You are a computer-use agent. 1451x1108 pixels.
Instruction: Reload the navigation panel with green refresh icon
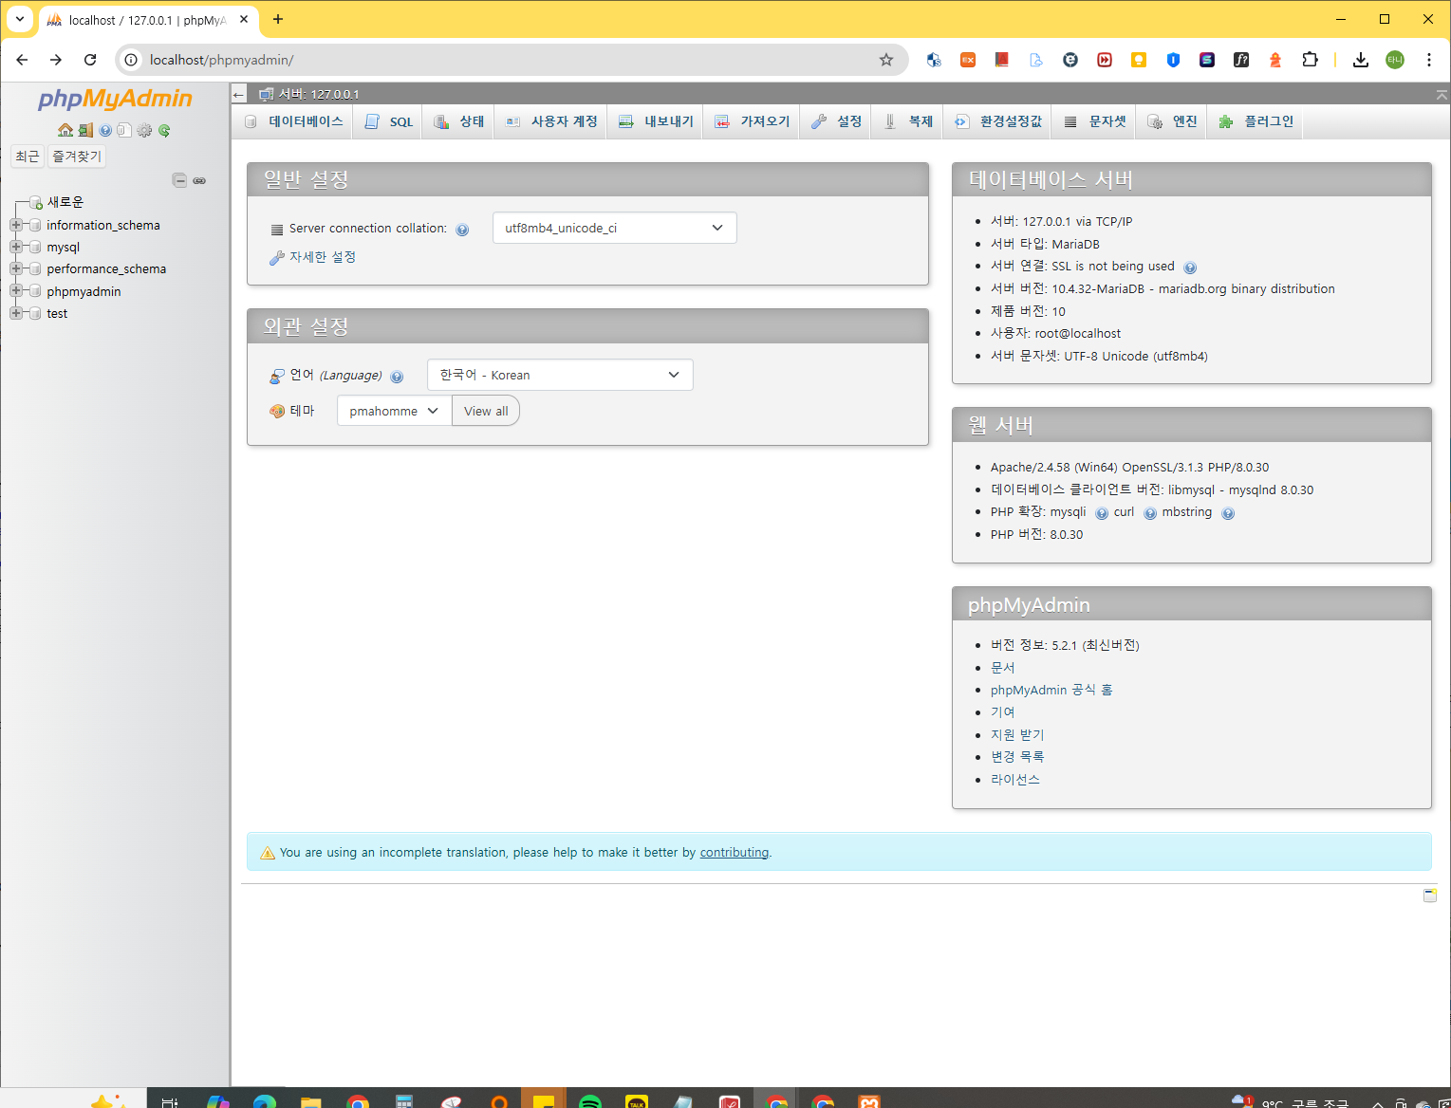(x=164, y=130)
